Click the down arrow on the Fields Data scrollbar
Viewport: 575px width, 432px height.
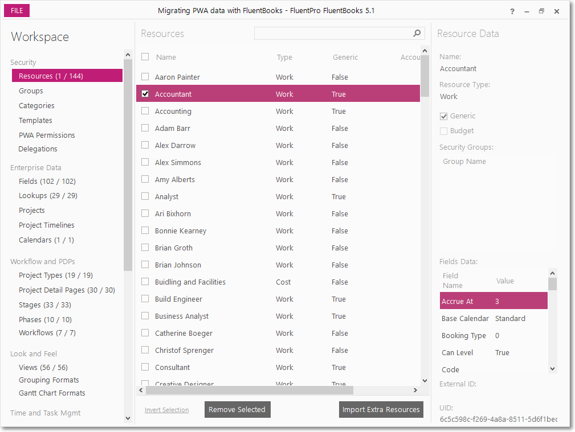[x=552, y=368]
